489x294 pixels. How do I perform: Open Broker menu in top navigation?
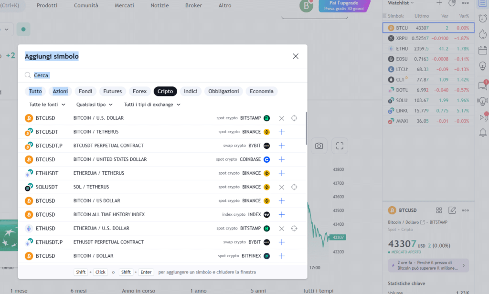tap(193, 5)
